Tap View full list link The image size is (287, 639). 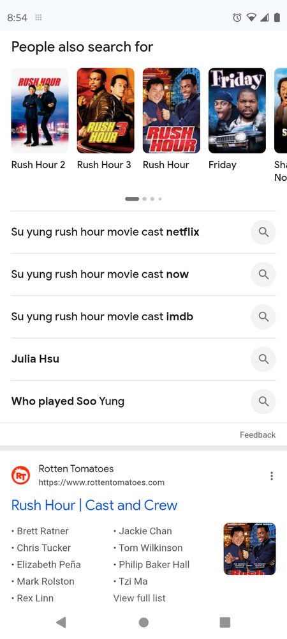click(x=140, y=598)
